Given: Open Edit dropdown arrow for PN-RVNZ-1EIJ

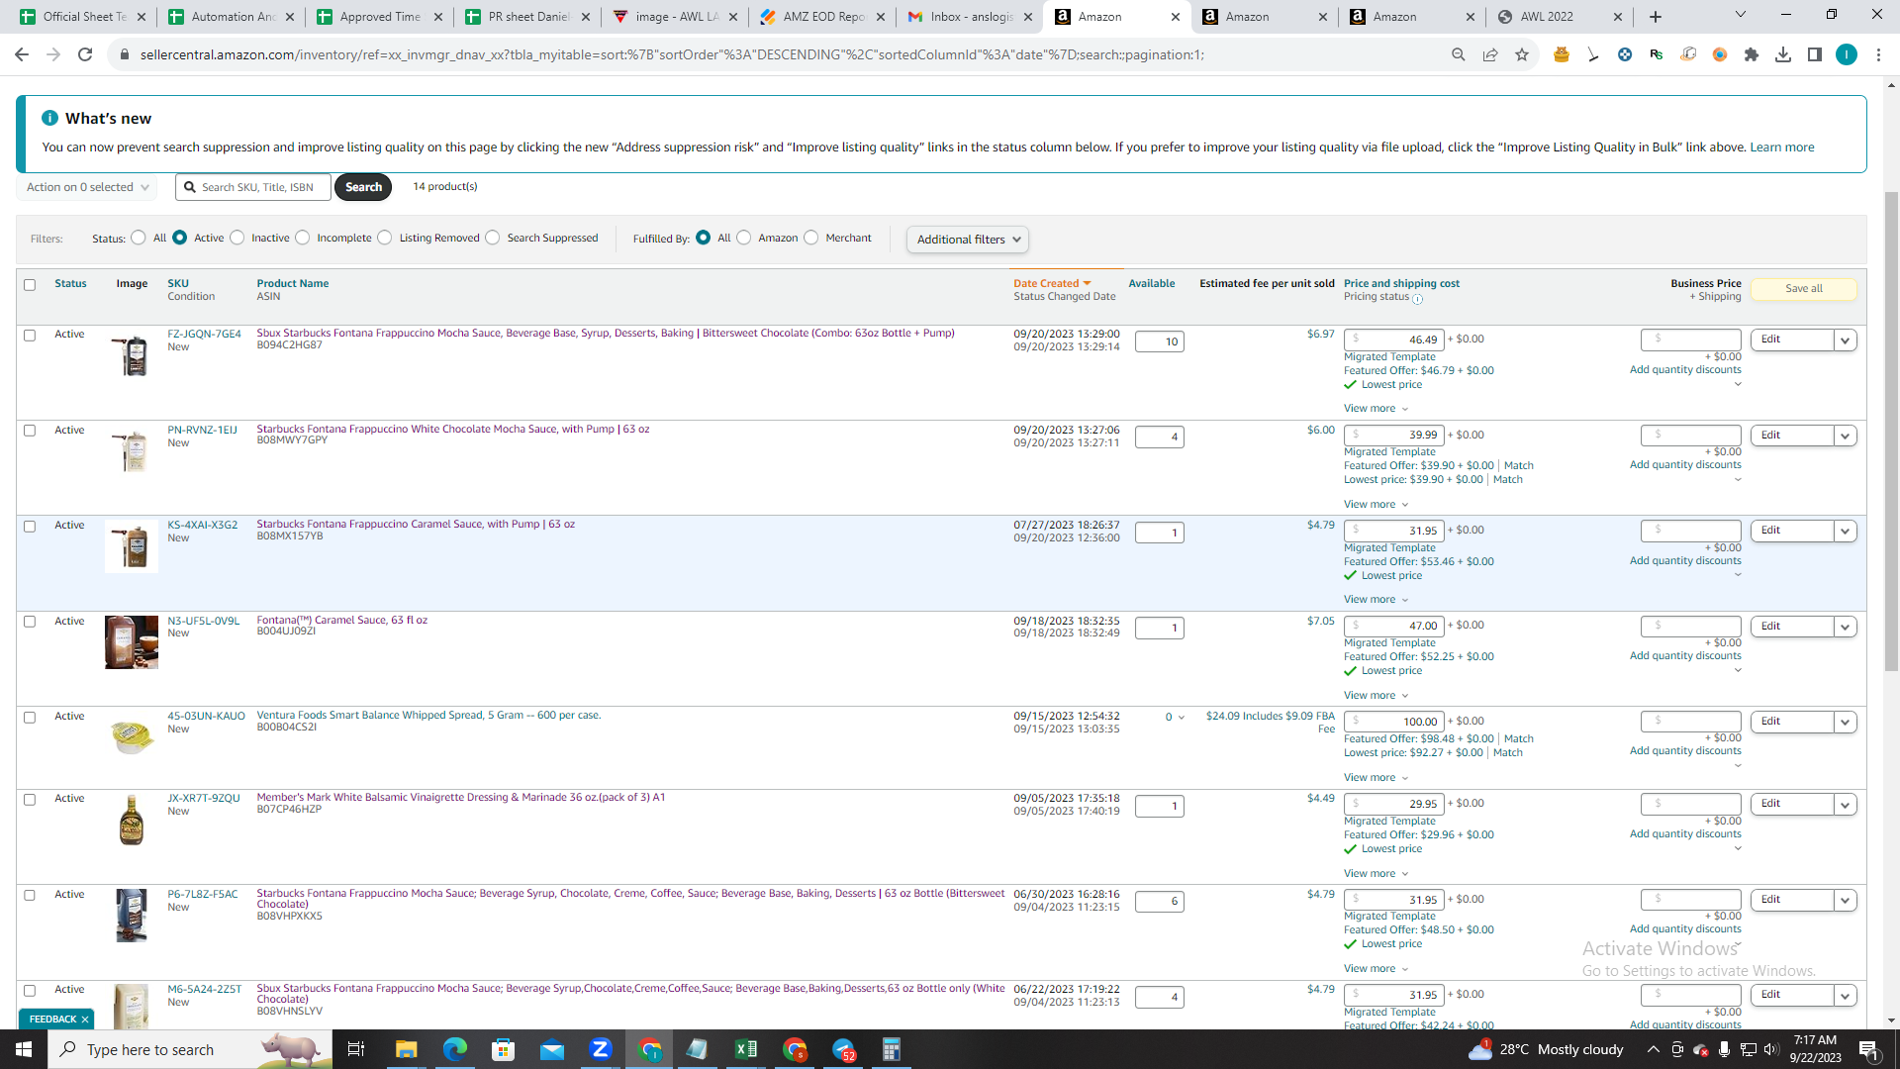Looking at the screenshot, I should point(1845,437).
